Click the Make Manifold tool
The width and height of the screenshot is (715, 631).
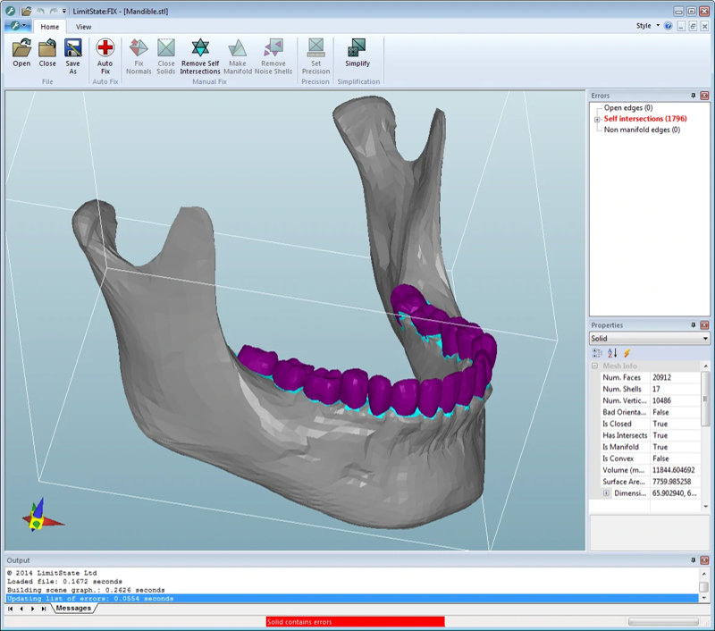[238, 56]
